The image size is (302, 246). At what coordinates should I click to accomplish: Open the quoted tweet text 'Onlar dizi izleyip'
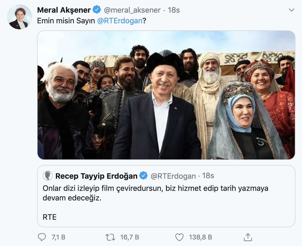coord(155,193)
